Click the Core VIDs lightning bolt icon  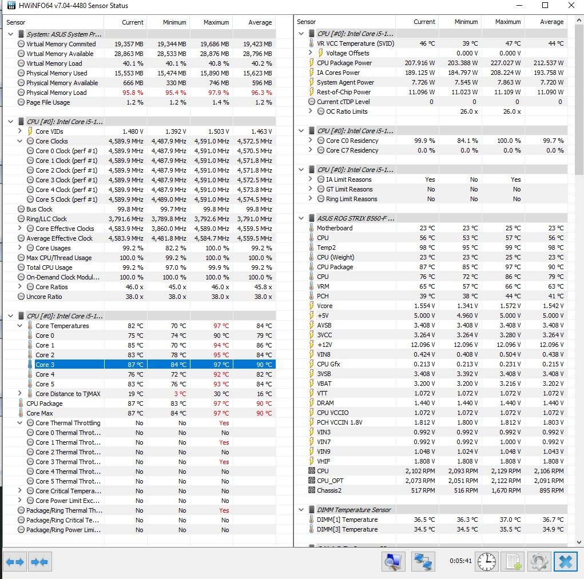[30, 131]
